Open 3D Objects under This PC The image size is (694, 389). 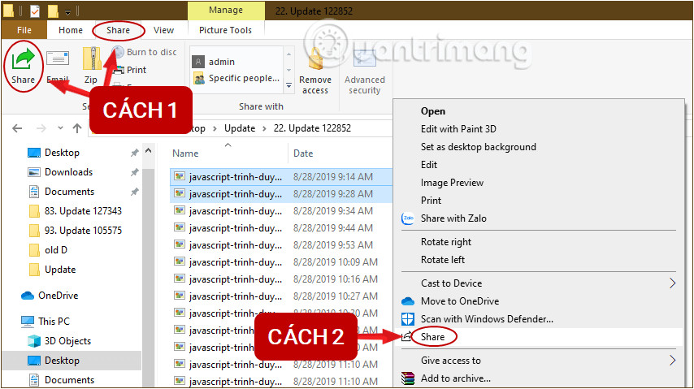tap(67, 341)
